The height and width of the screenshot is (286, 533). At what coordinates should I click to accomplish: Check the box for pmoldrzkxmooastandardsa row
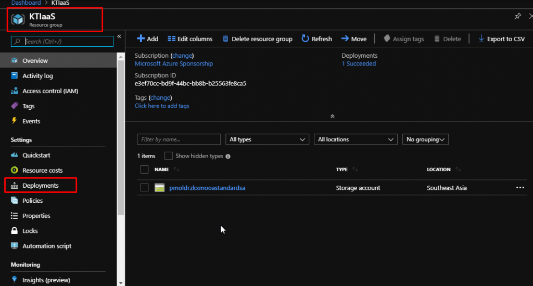click(145, 188)
